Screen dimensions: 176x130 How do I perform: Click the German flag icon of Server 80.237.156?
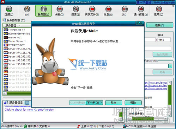[6, 72]
